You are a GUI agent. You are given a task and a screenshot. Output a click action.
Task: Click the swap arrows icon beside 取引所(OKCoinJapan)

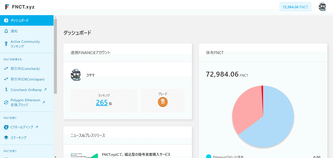click(x=6, y=79)
